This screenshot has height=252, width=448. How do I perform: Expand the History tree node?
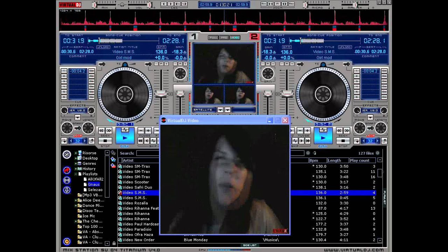coord(76,169)
